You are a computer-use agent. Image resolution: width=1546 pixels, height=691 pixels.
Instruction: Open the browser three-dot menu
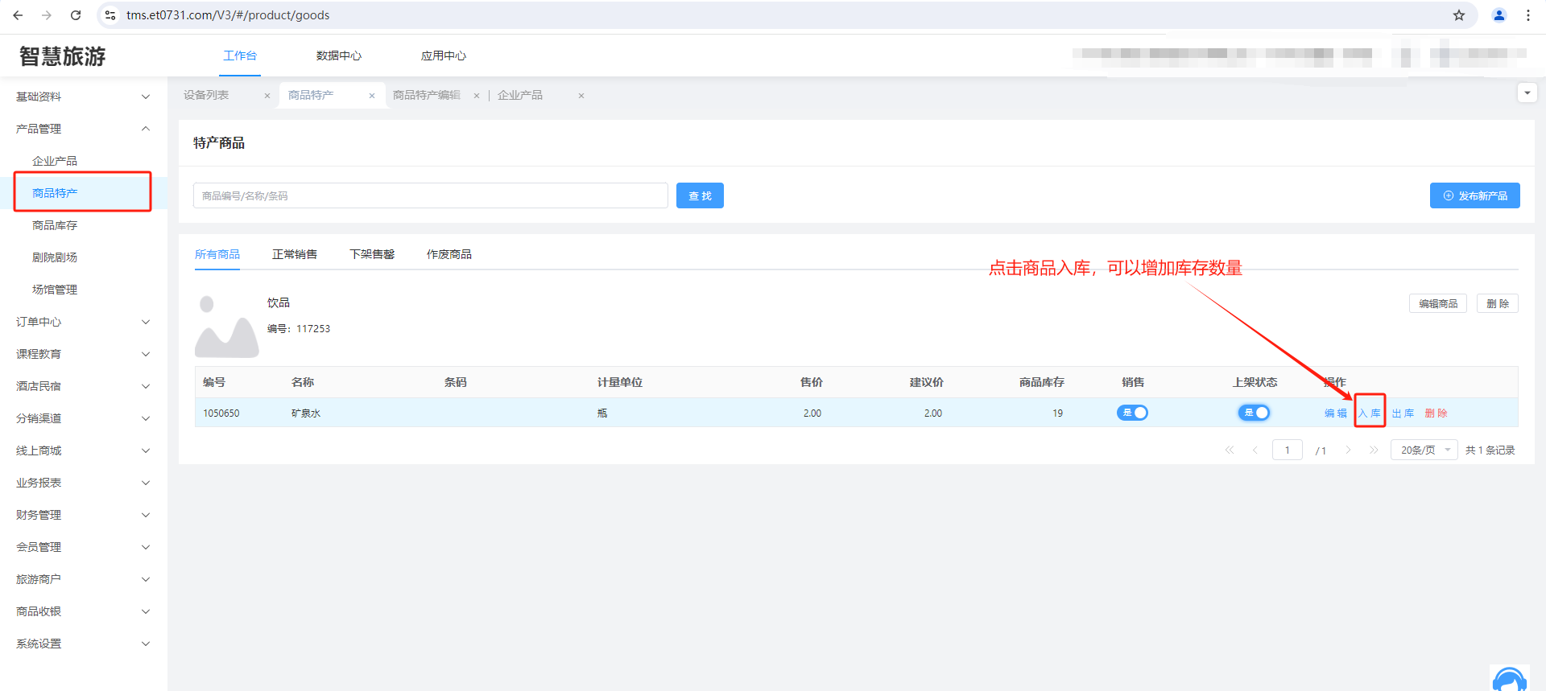[1527, 15]
